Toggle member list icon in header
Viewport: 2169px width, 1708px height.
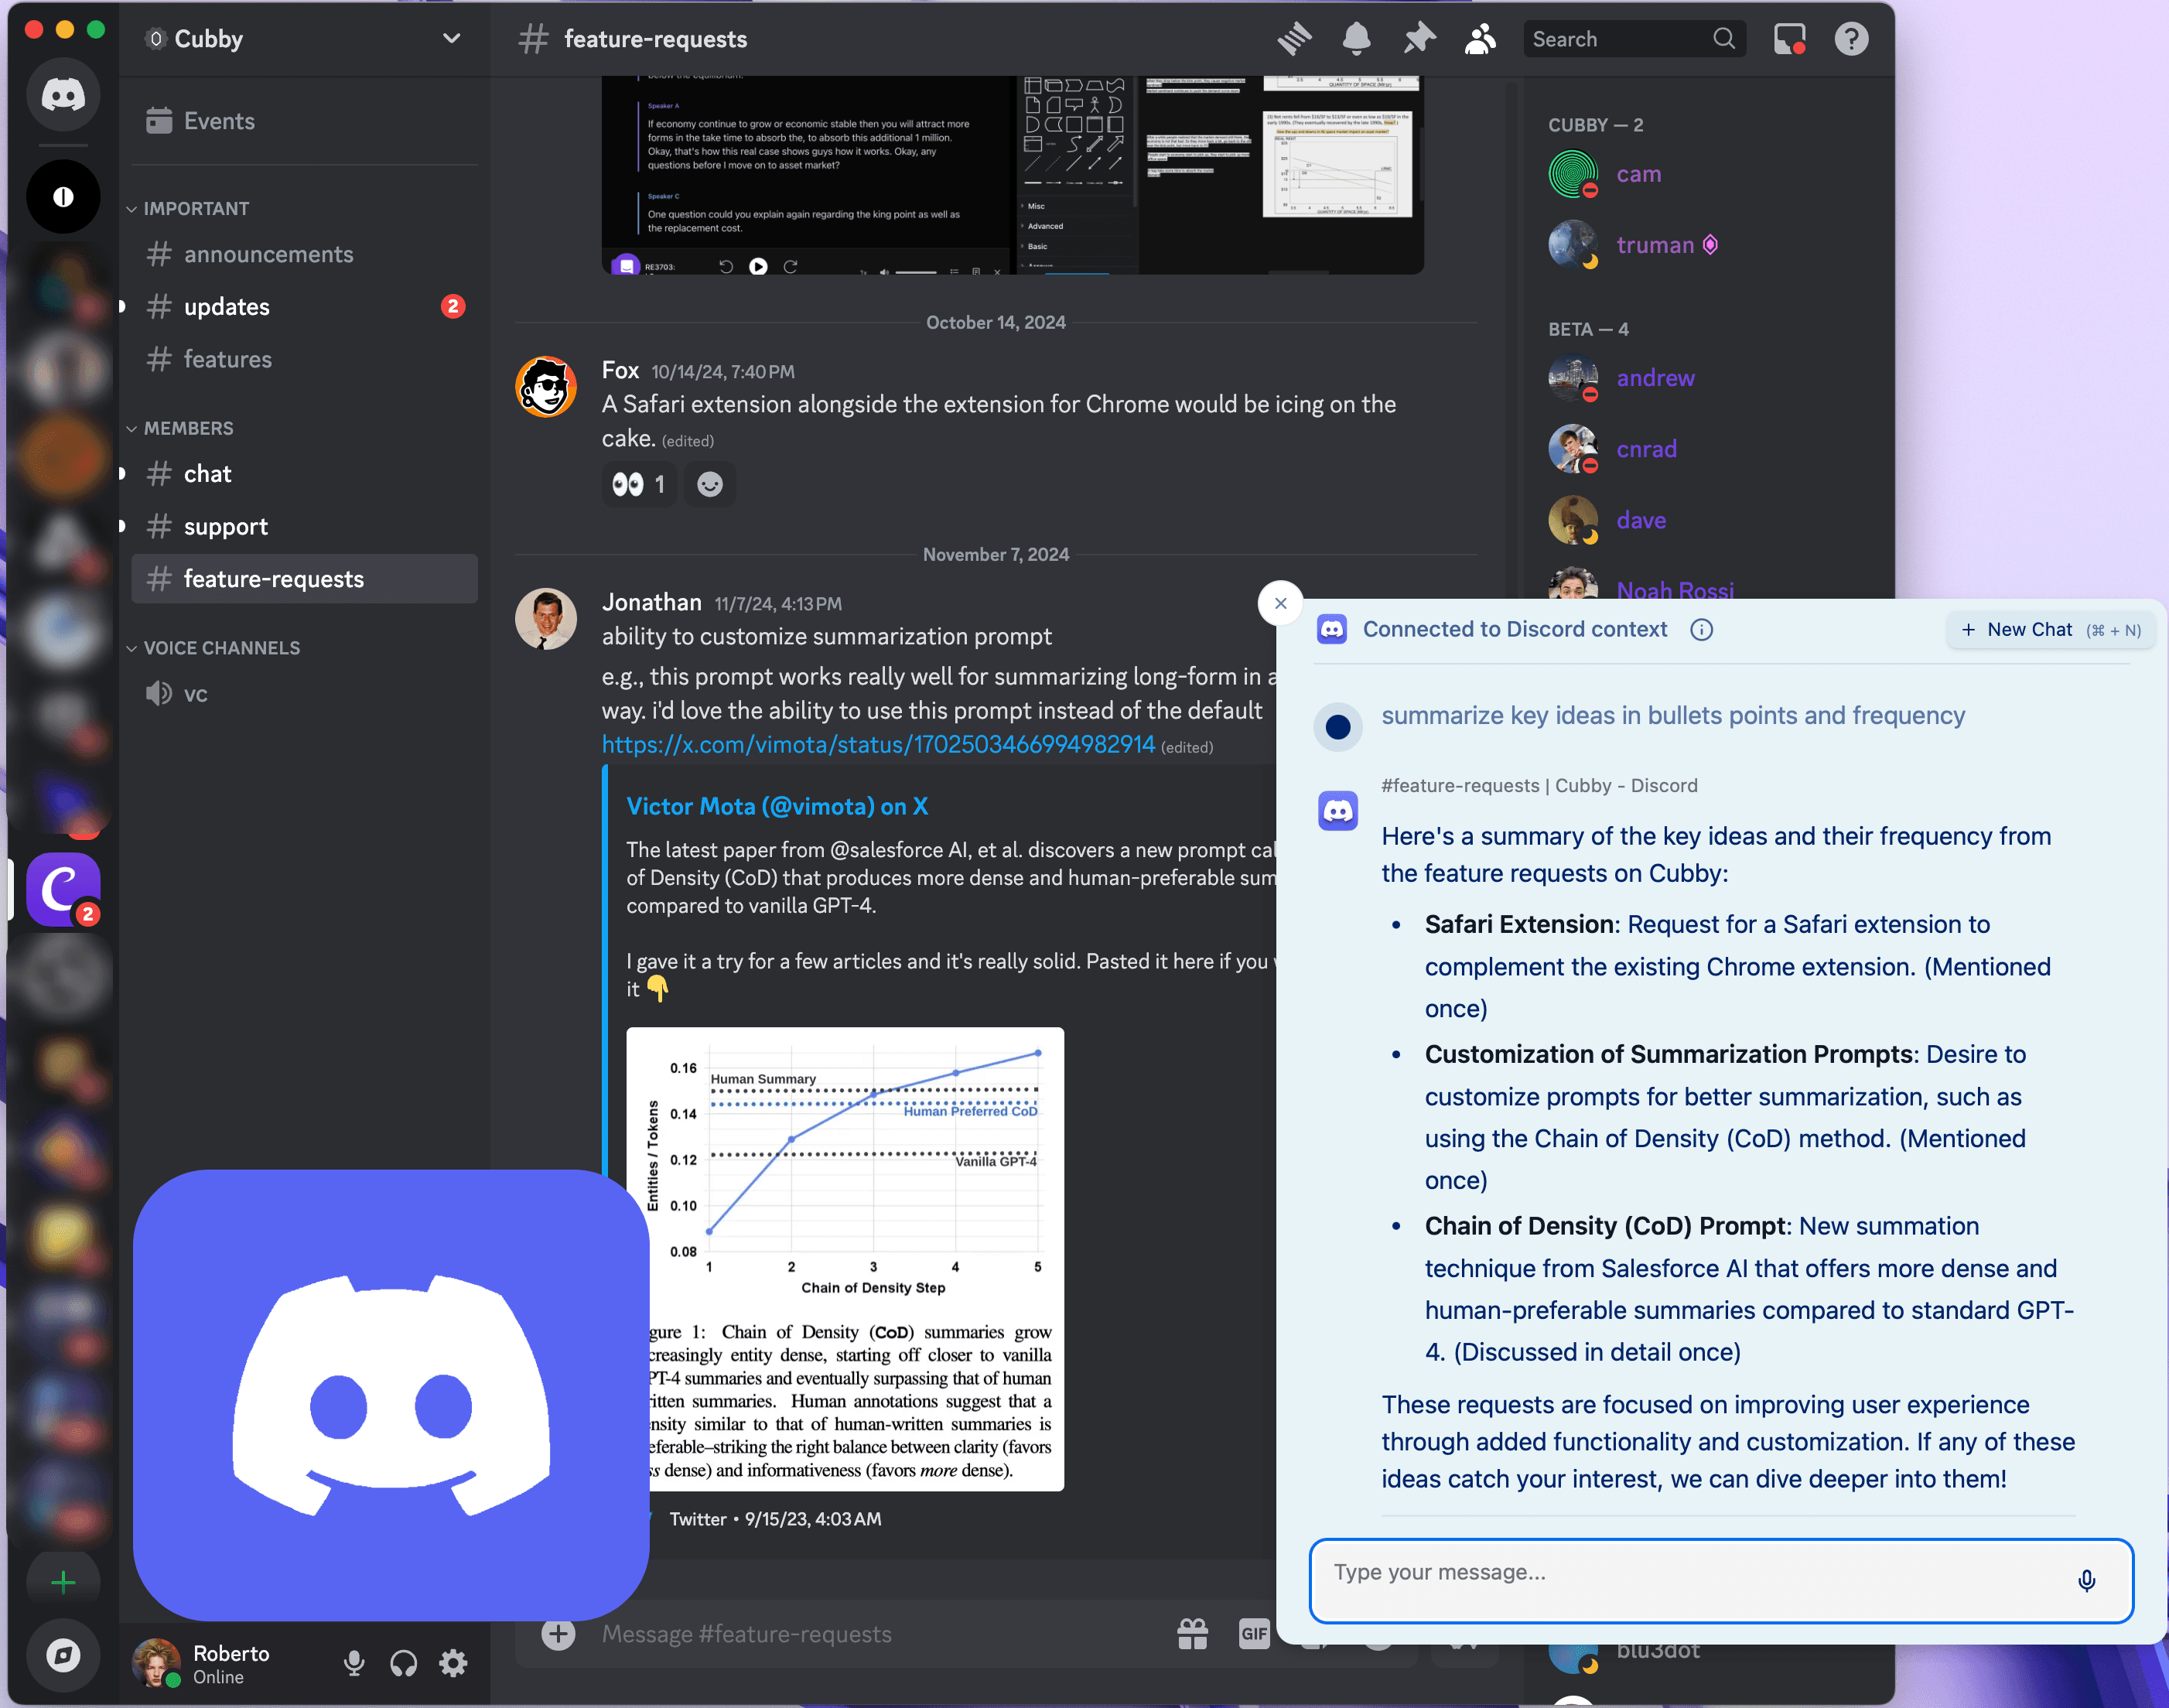click(x=1480, y=39)
